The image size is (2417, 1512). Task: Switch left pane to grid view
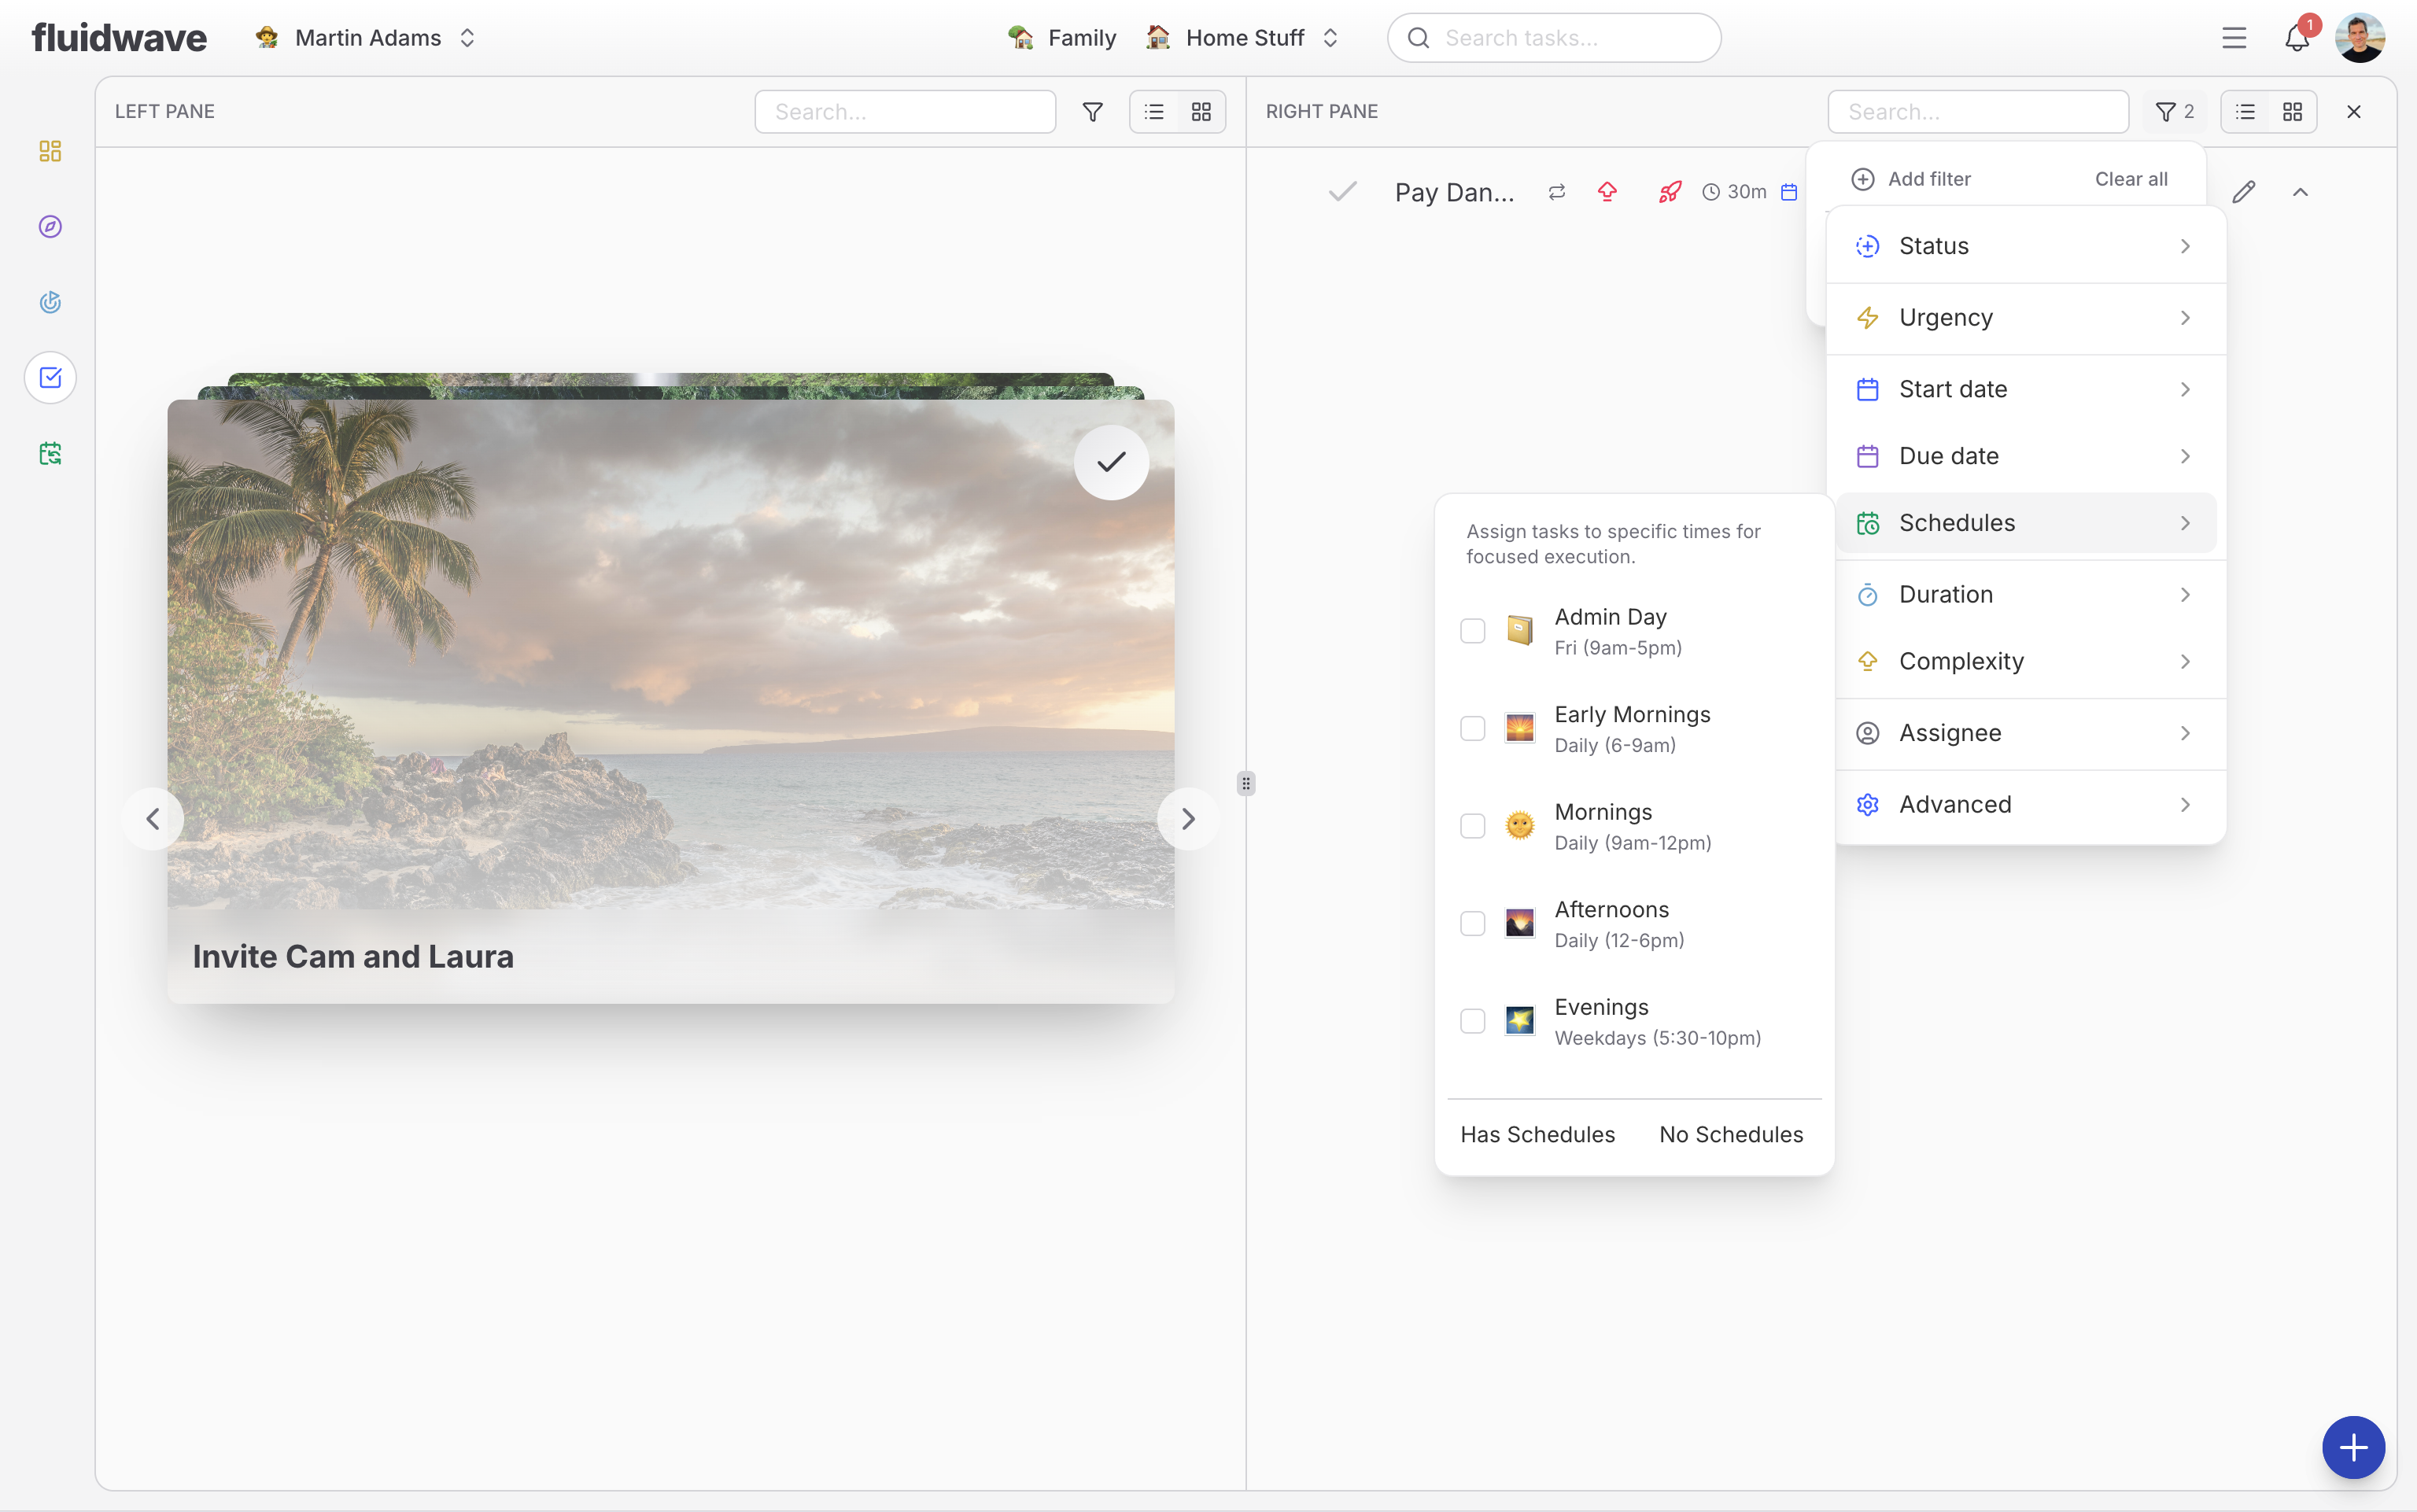point(1201,112)
